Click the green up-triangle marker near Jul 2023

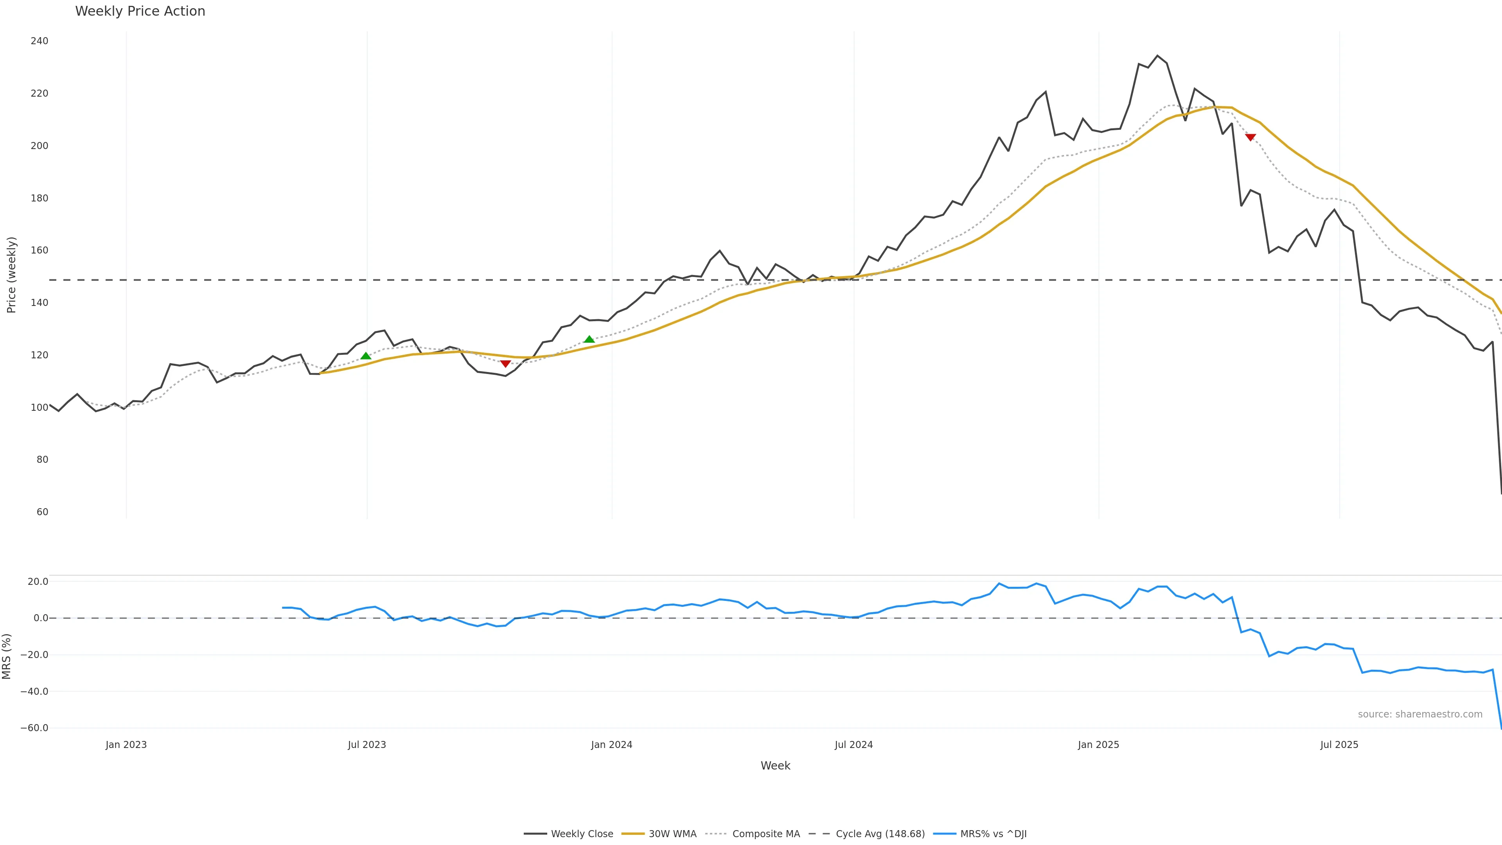(366, 356)
